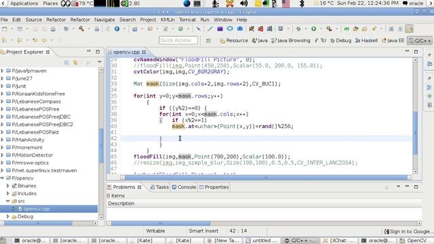Collapse the src folder
The width and height of the screenshot is (434, 244).
[x=8, y=201]
